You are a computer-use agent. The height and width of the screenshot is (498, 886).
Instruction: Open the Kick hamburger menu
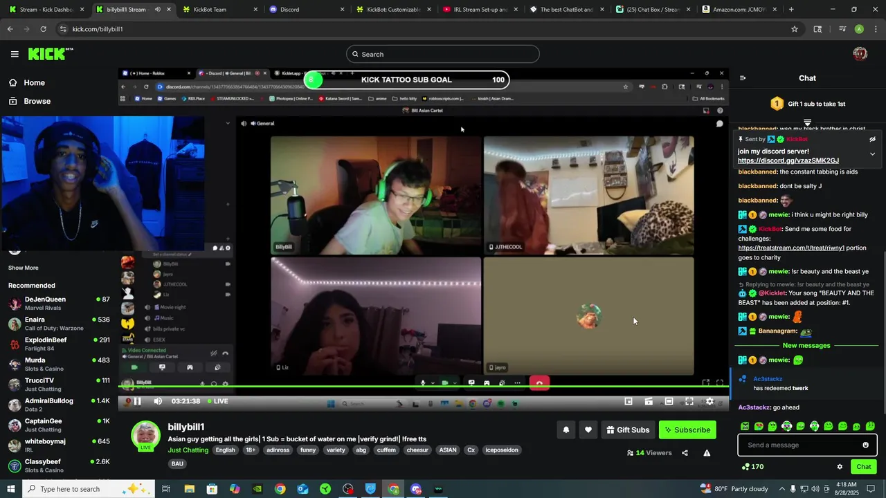(x=15, y=54)
